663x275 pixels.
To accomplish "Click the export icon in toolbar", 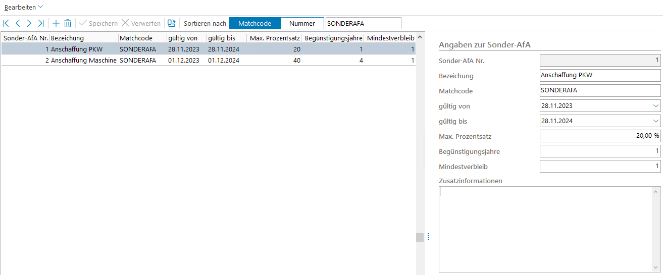I will coord(172,23).
